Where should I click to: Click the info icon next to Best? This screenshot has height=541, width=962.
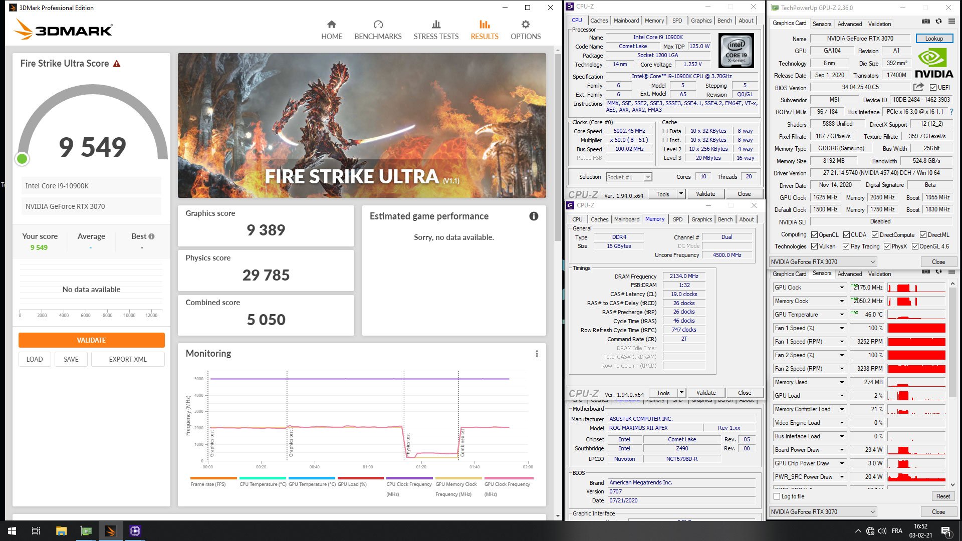[151, 236]
